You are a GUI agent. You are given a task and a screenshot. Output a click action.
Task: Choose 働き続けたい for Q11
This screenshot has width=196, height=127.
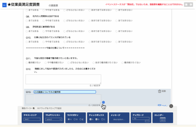pos(27,63)
